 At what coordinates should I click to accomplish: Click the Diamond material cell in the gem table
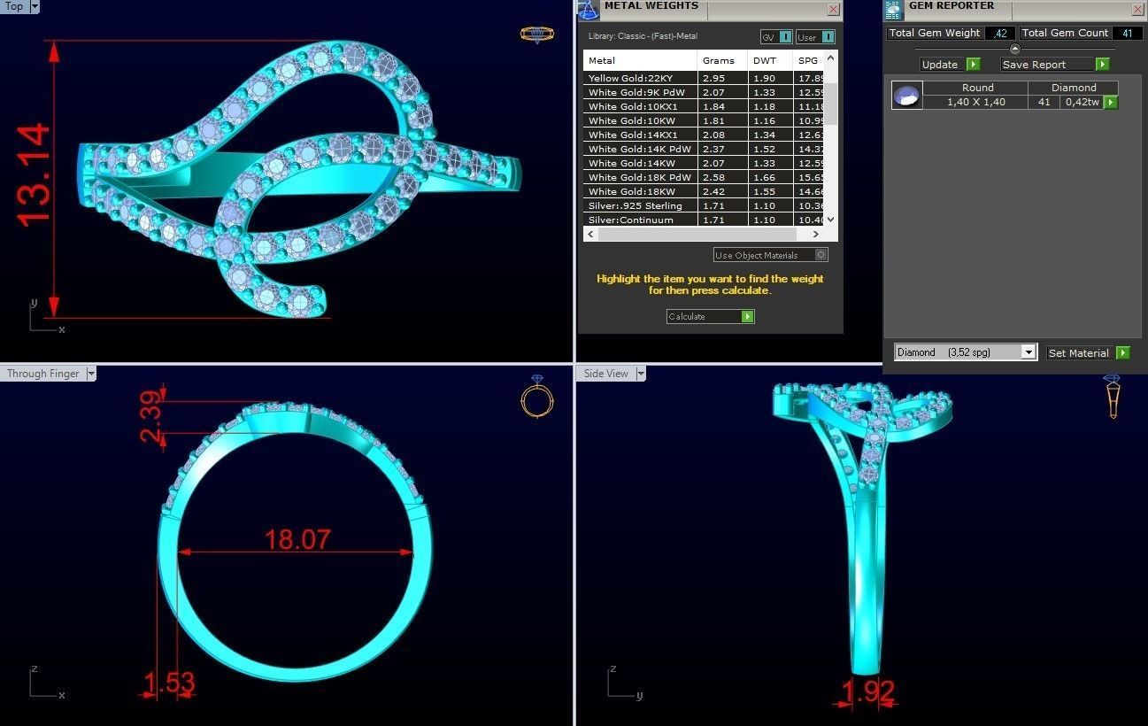pyautogui.click(x=1073, y=88)
